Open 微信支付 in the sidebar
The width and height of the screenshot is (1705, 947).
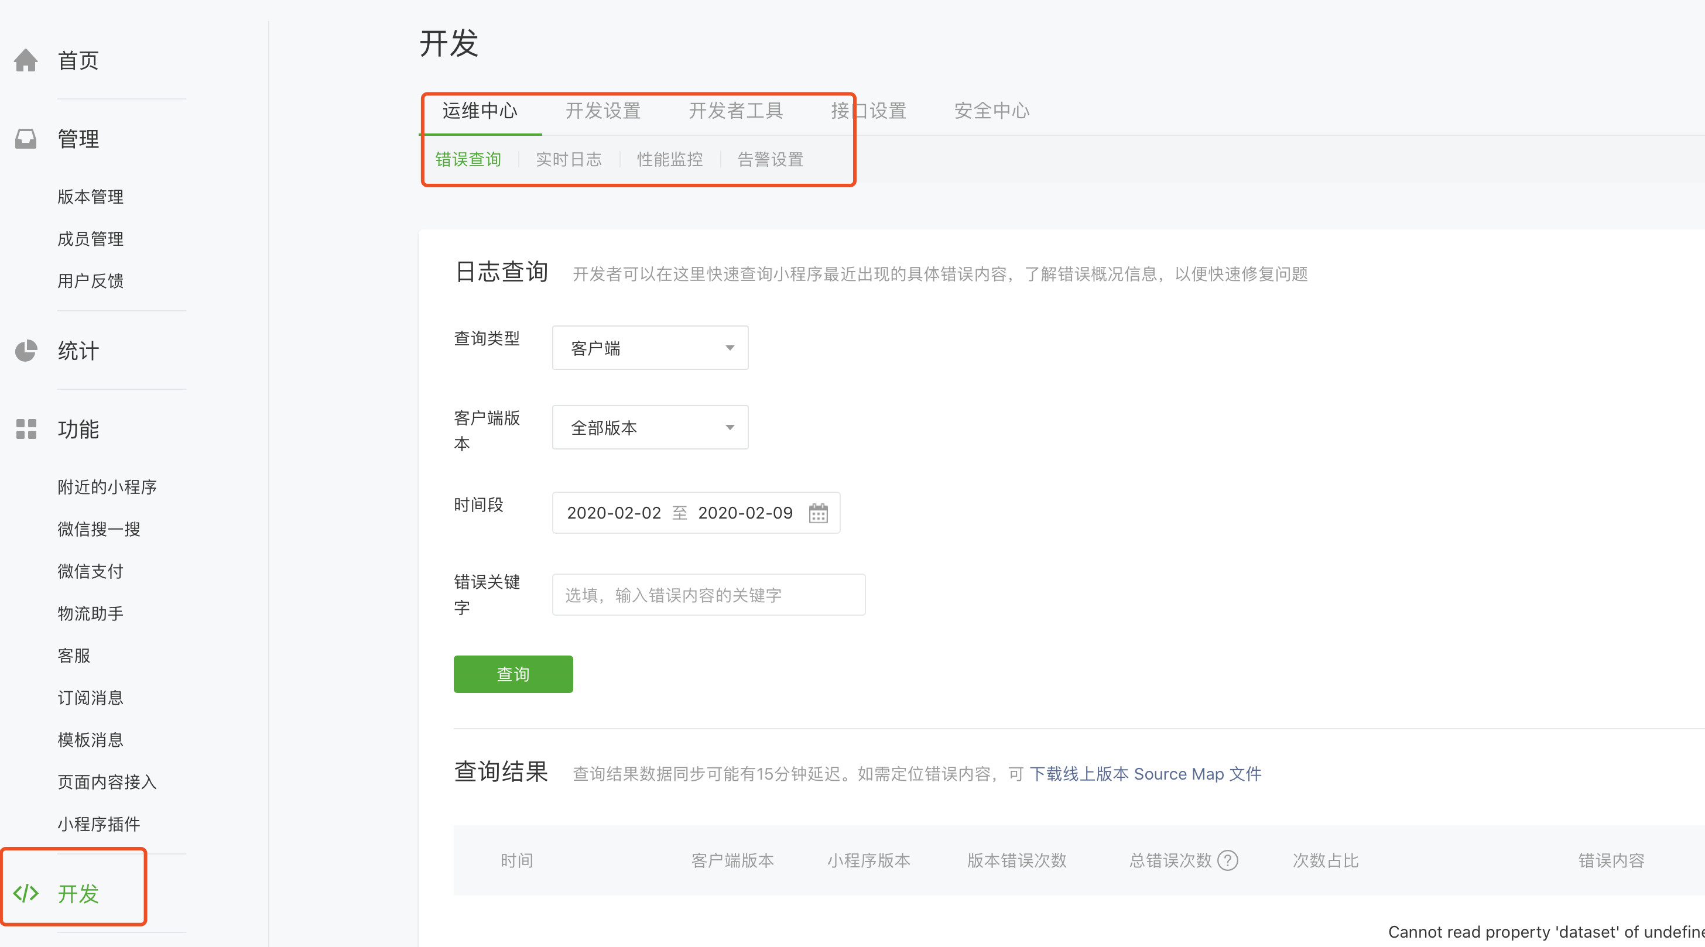tap(91, 571)
